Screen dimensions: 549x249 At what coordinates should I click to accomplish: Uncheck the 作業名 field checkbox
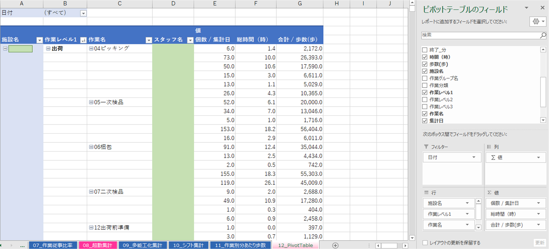425,114
